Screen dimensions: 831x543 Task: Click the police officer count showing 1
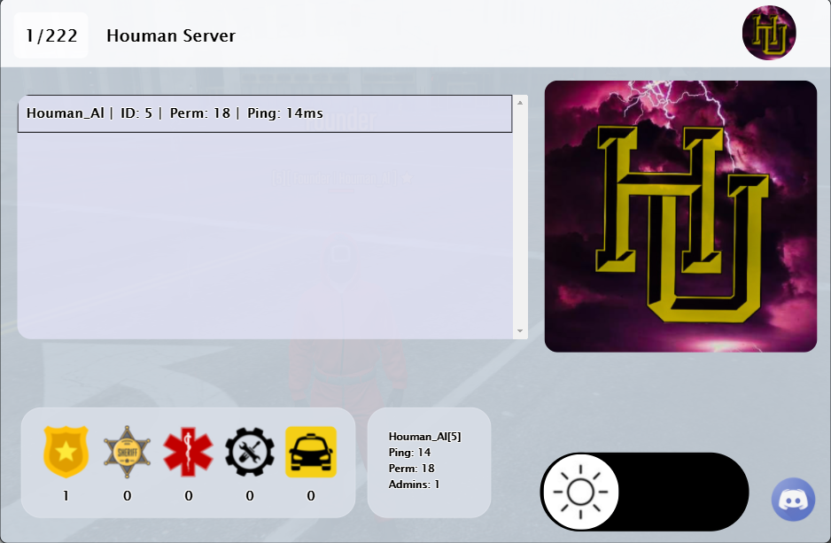pyautogui.click(x=65, y=496)
